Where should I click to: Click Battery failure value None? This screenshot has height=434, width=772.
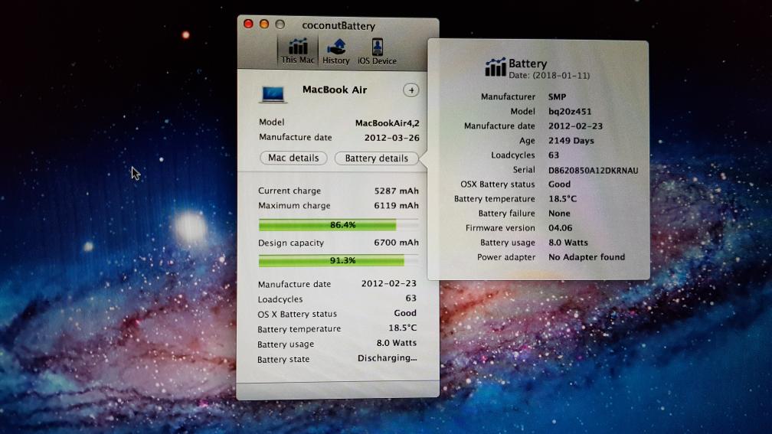[559, 214]
